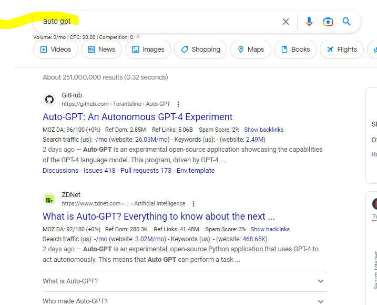Click GitHub search traffic '-/mo' link

click(x=101, y=140)
